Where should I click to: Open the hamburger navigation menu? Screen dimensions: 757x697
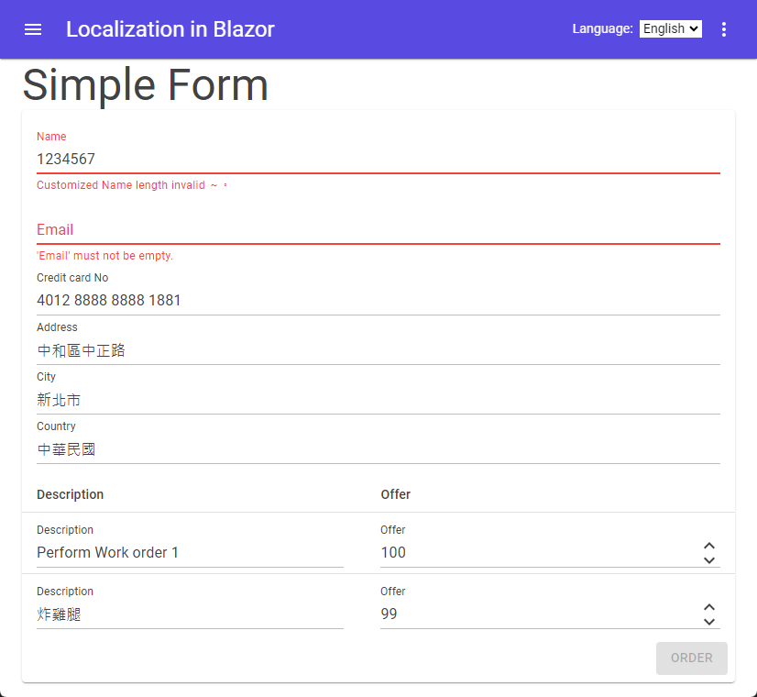coord(33,29)
